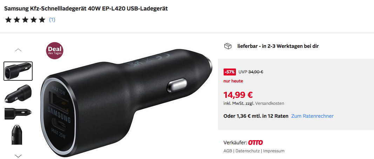
Task: Click the OTTO seller logo
Action: click(256, 143)
